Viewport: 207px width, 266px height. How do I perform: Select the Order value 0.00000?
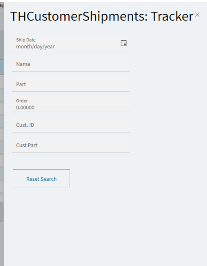point(25,108)
